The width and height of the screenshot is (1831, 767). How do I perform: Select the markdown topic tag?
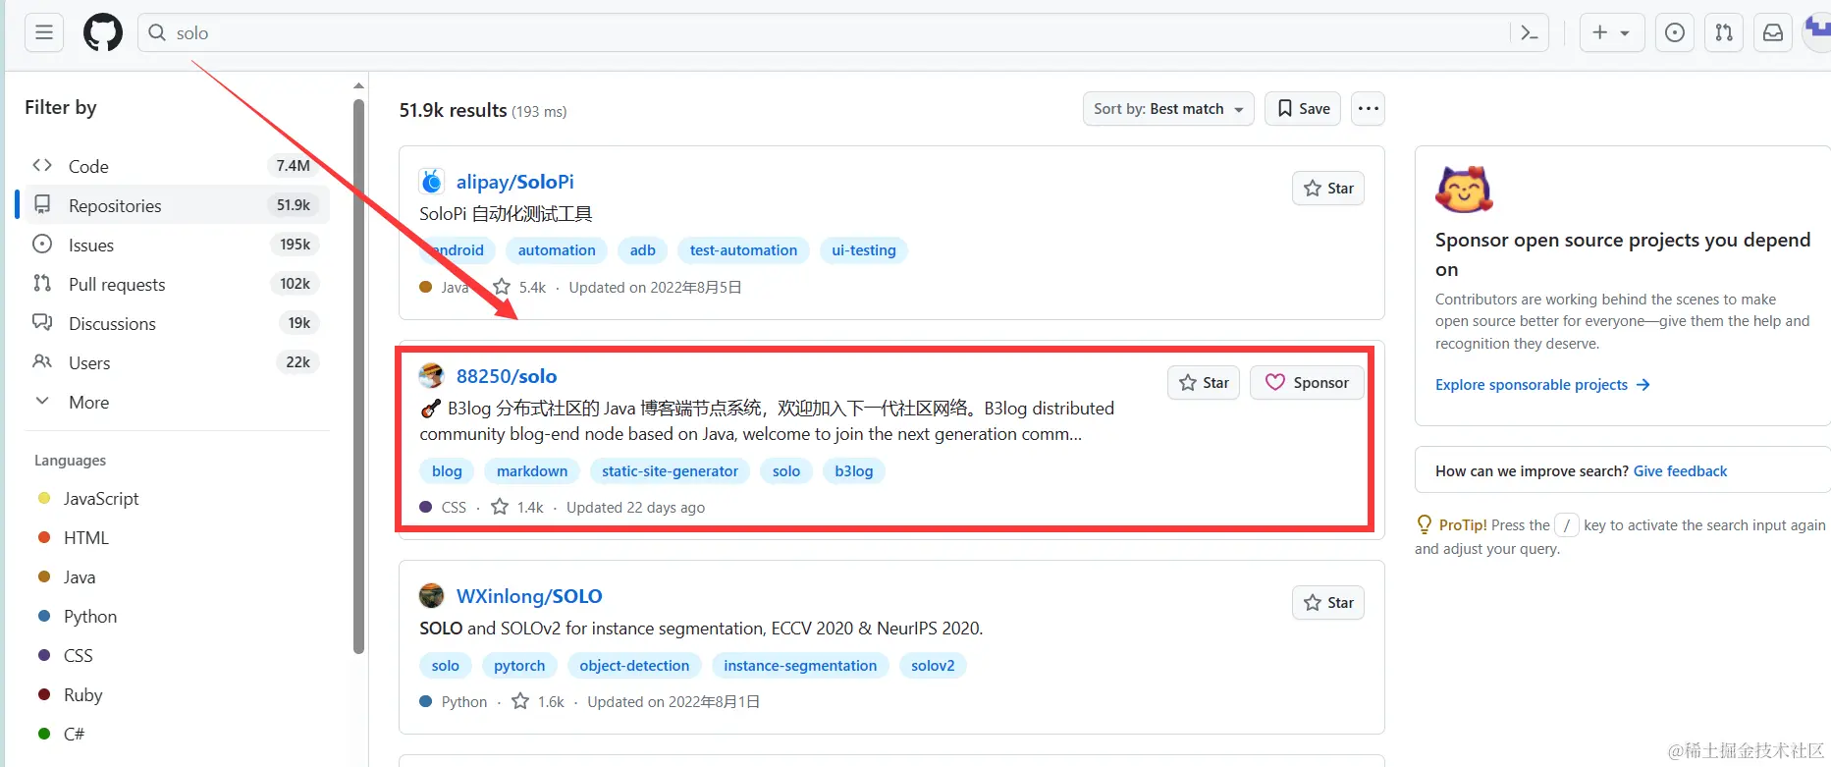(x=532, y=471)
